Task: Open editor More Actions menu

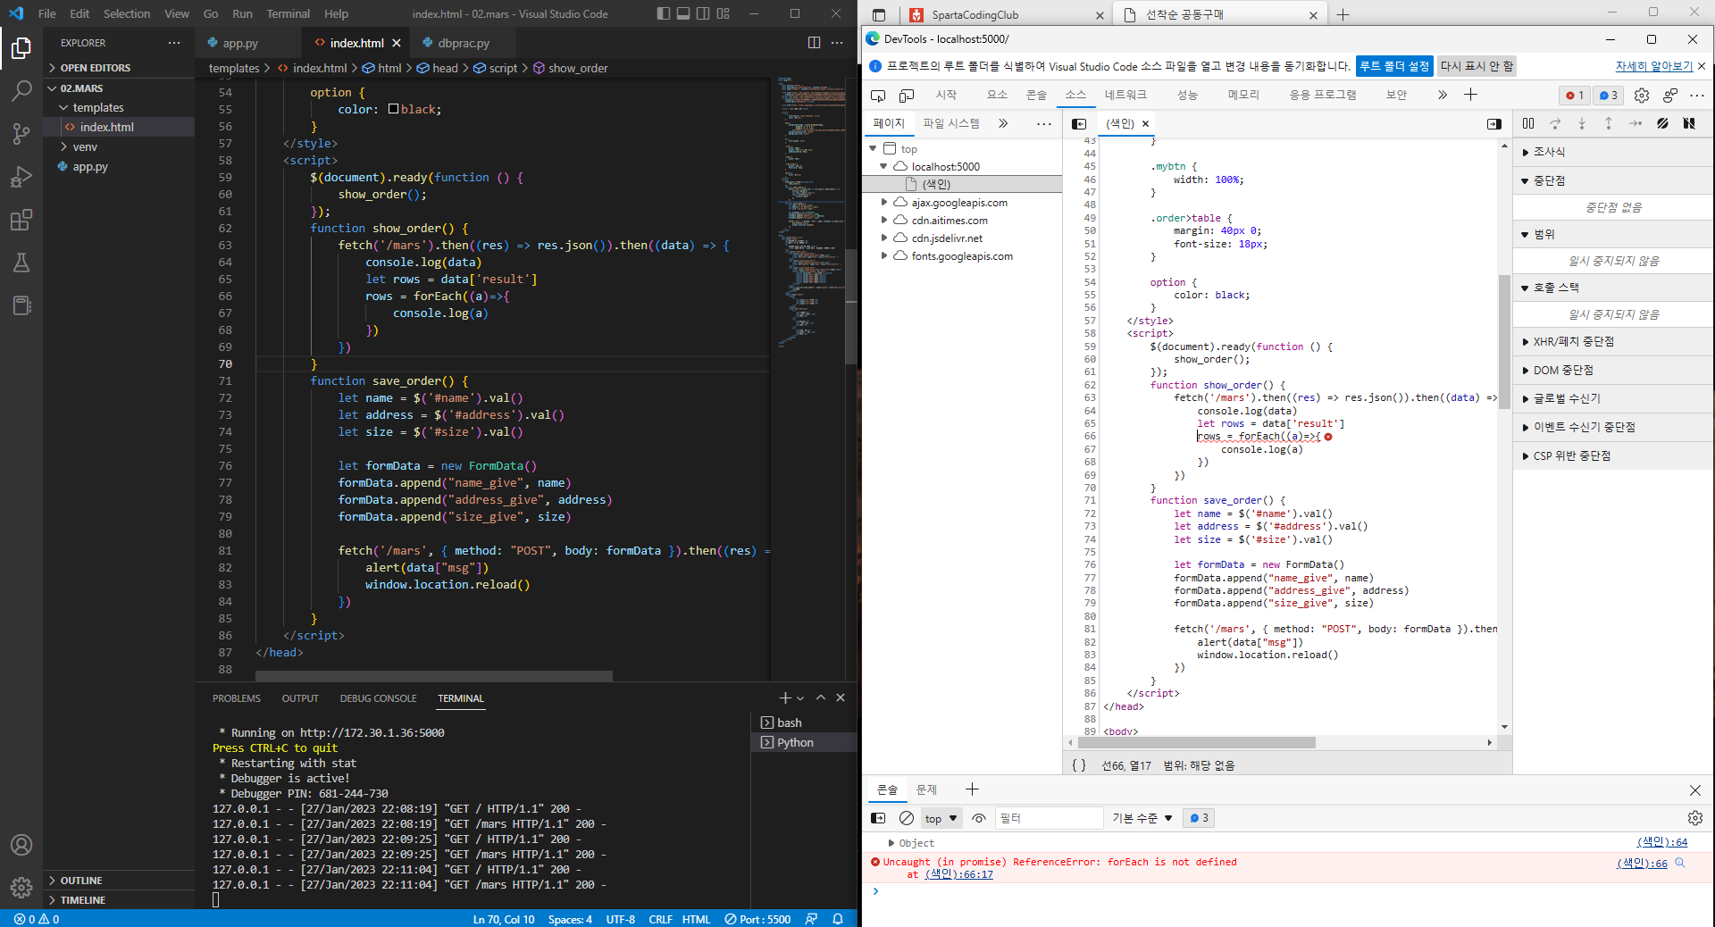Action: 837,43
